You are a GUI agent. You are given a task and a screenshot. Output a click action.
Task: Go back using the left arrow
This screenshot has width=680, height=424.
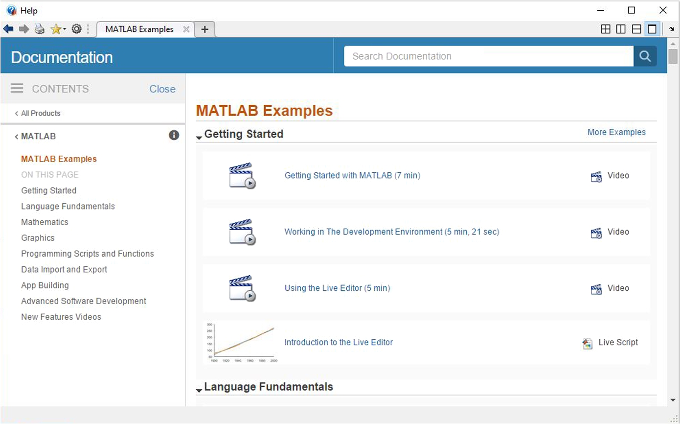tap(8, 29)
